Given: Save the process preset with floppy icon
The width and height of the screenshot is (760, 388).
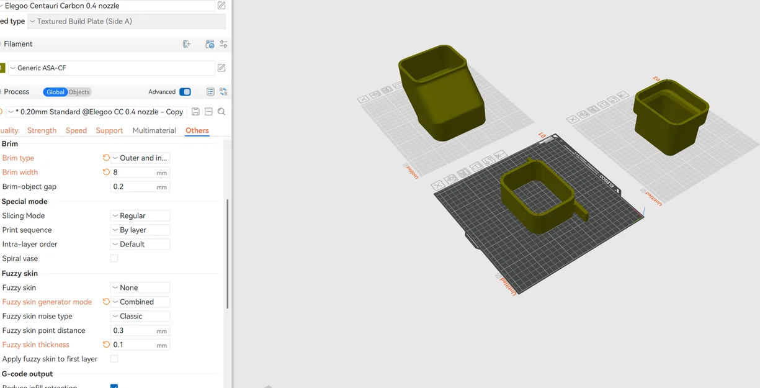Looking at the screenshot, I should [195, 112].
